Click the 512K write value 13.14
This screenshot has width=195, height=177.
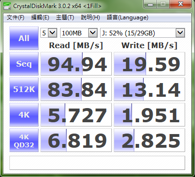tap(149, 89)
